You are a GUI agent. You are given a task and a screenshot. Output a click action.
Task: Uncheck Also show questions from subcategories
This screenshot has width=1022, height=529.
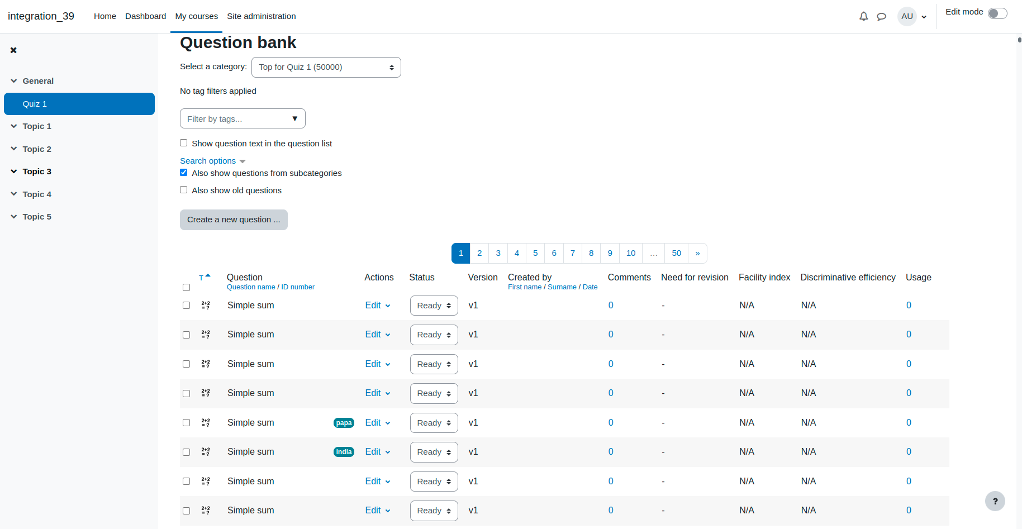pos(183,173)
